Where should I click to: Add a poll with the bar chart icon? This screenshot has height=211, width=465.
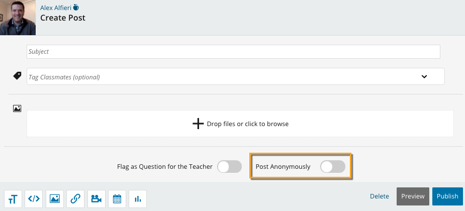click(138, 199)
